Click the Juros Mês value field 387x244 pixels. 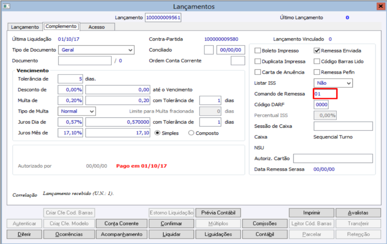(118, 133)
